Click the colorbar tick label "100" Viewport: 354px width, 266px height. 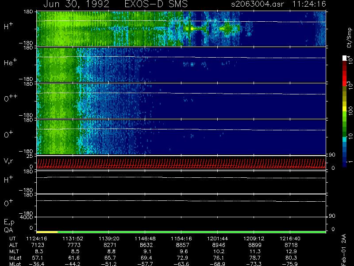350,111
